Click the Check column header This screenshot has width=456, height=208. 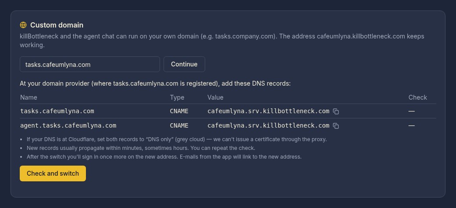417,97
